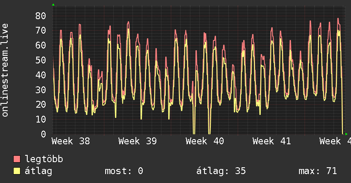Click the legtöbb legend label

[44, 159]
